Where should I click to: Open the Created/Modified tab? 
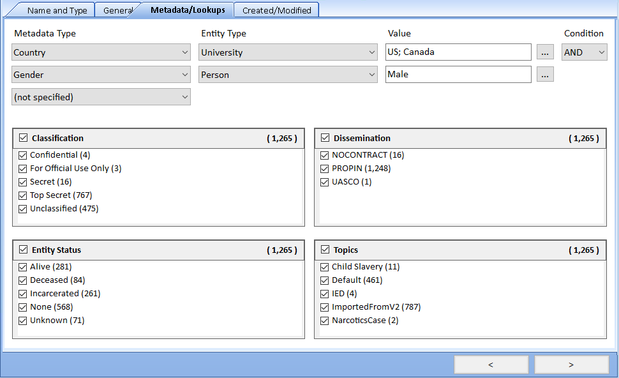tap(277, 10)
